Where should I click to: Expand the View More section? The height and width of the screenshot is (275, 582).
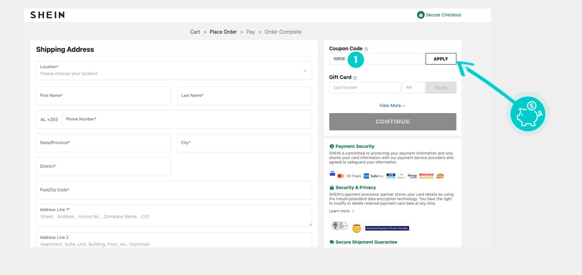pyautogui.click(x=393, y=105)
